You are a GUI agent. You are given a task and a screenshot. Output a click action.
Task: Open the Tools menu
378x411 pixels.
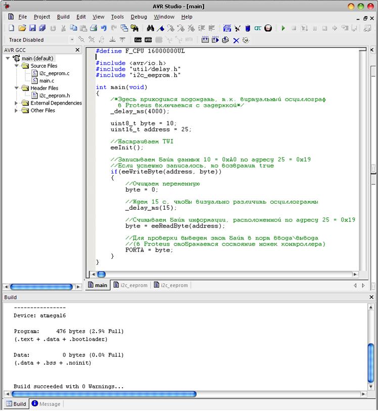tap(117, 17)
